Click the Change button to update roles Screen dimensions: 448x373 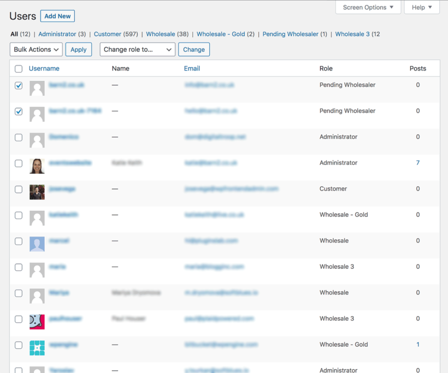194,49
